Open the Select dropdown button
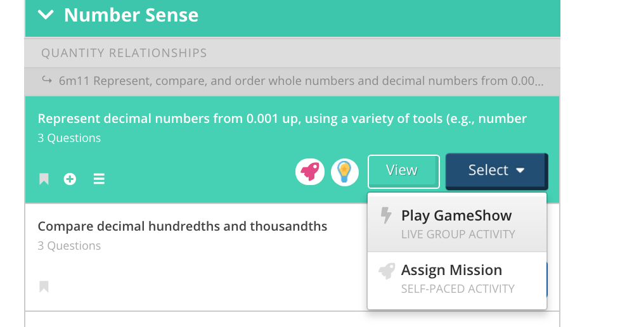Image resolution: width=620 pixels, height=327 pixels. point(496,170)
